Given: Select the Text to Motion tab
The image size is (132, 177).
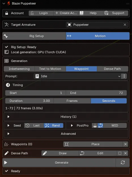Looking at the screenshot, I should 50,69.
